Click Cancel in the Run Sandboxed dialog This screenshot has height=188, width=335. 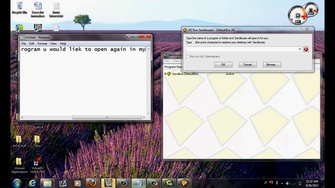(x=248, y=65)
